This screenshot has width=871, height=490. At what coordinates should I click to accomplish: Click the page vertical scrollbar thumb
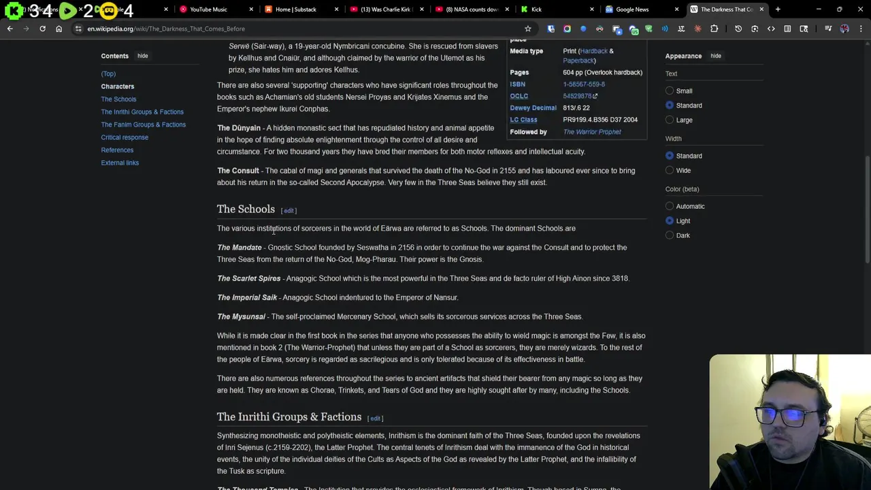tap(868, 210)
